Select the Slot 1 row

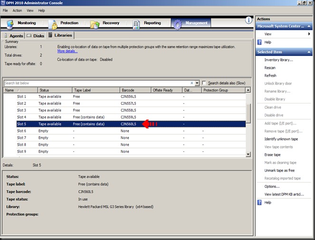pos(131,97)
